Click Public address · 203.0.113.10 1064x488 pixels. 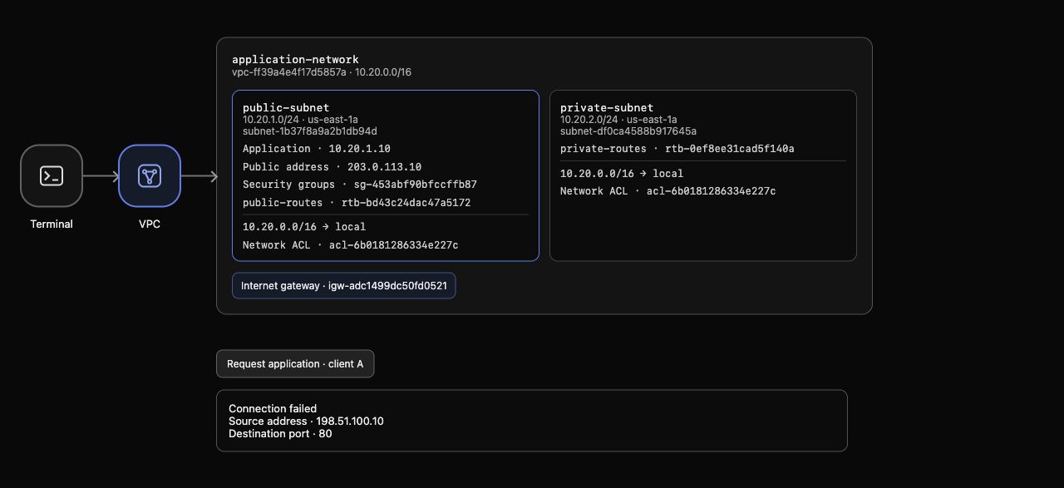coord(332,167)
